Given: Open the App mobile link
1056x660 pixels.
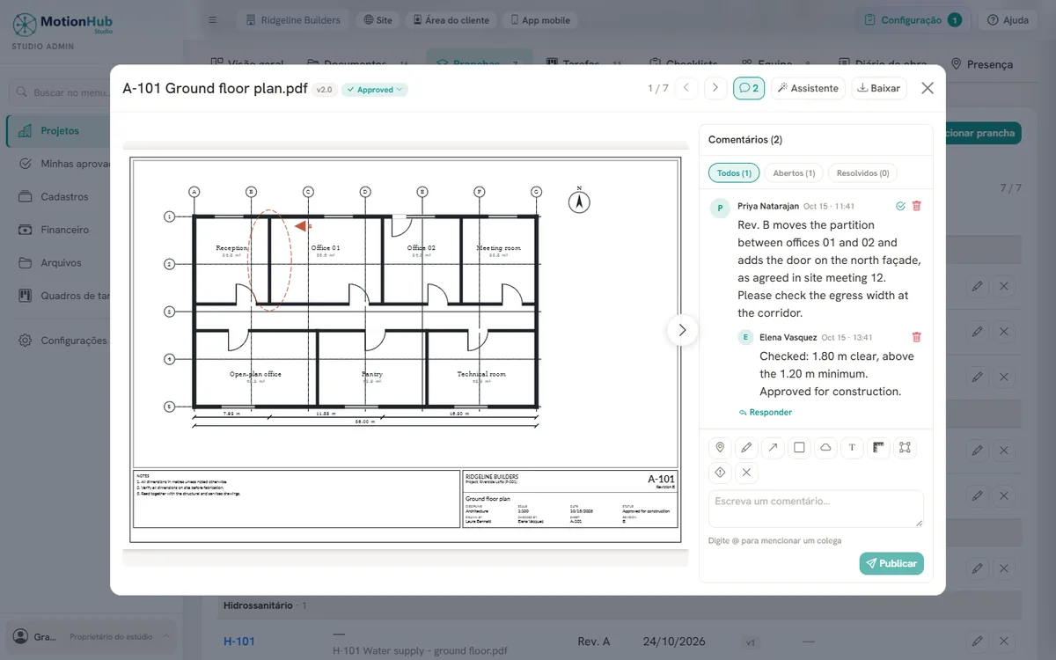Looking at the screenshot, I should [x=539, y=20].
